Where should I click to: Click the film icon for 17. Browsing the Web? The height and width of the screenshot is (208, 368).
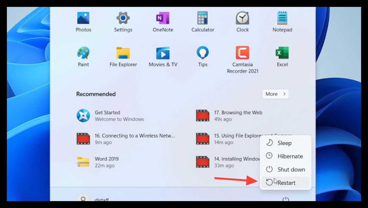tap(203, 116)
